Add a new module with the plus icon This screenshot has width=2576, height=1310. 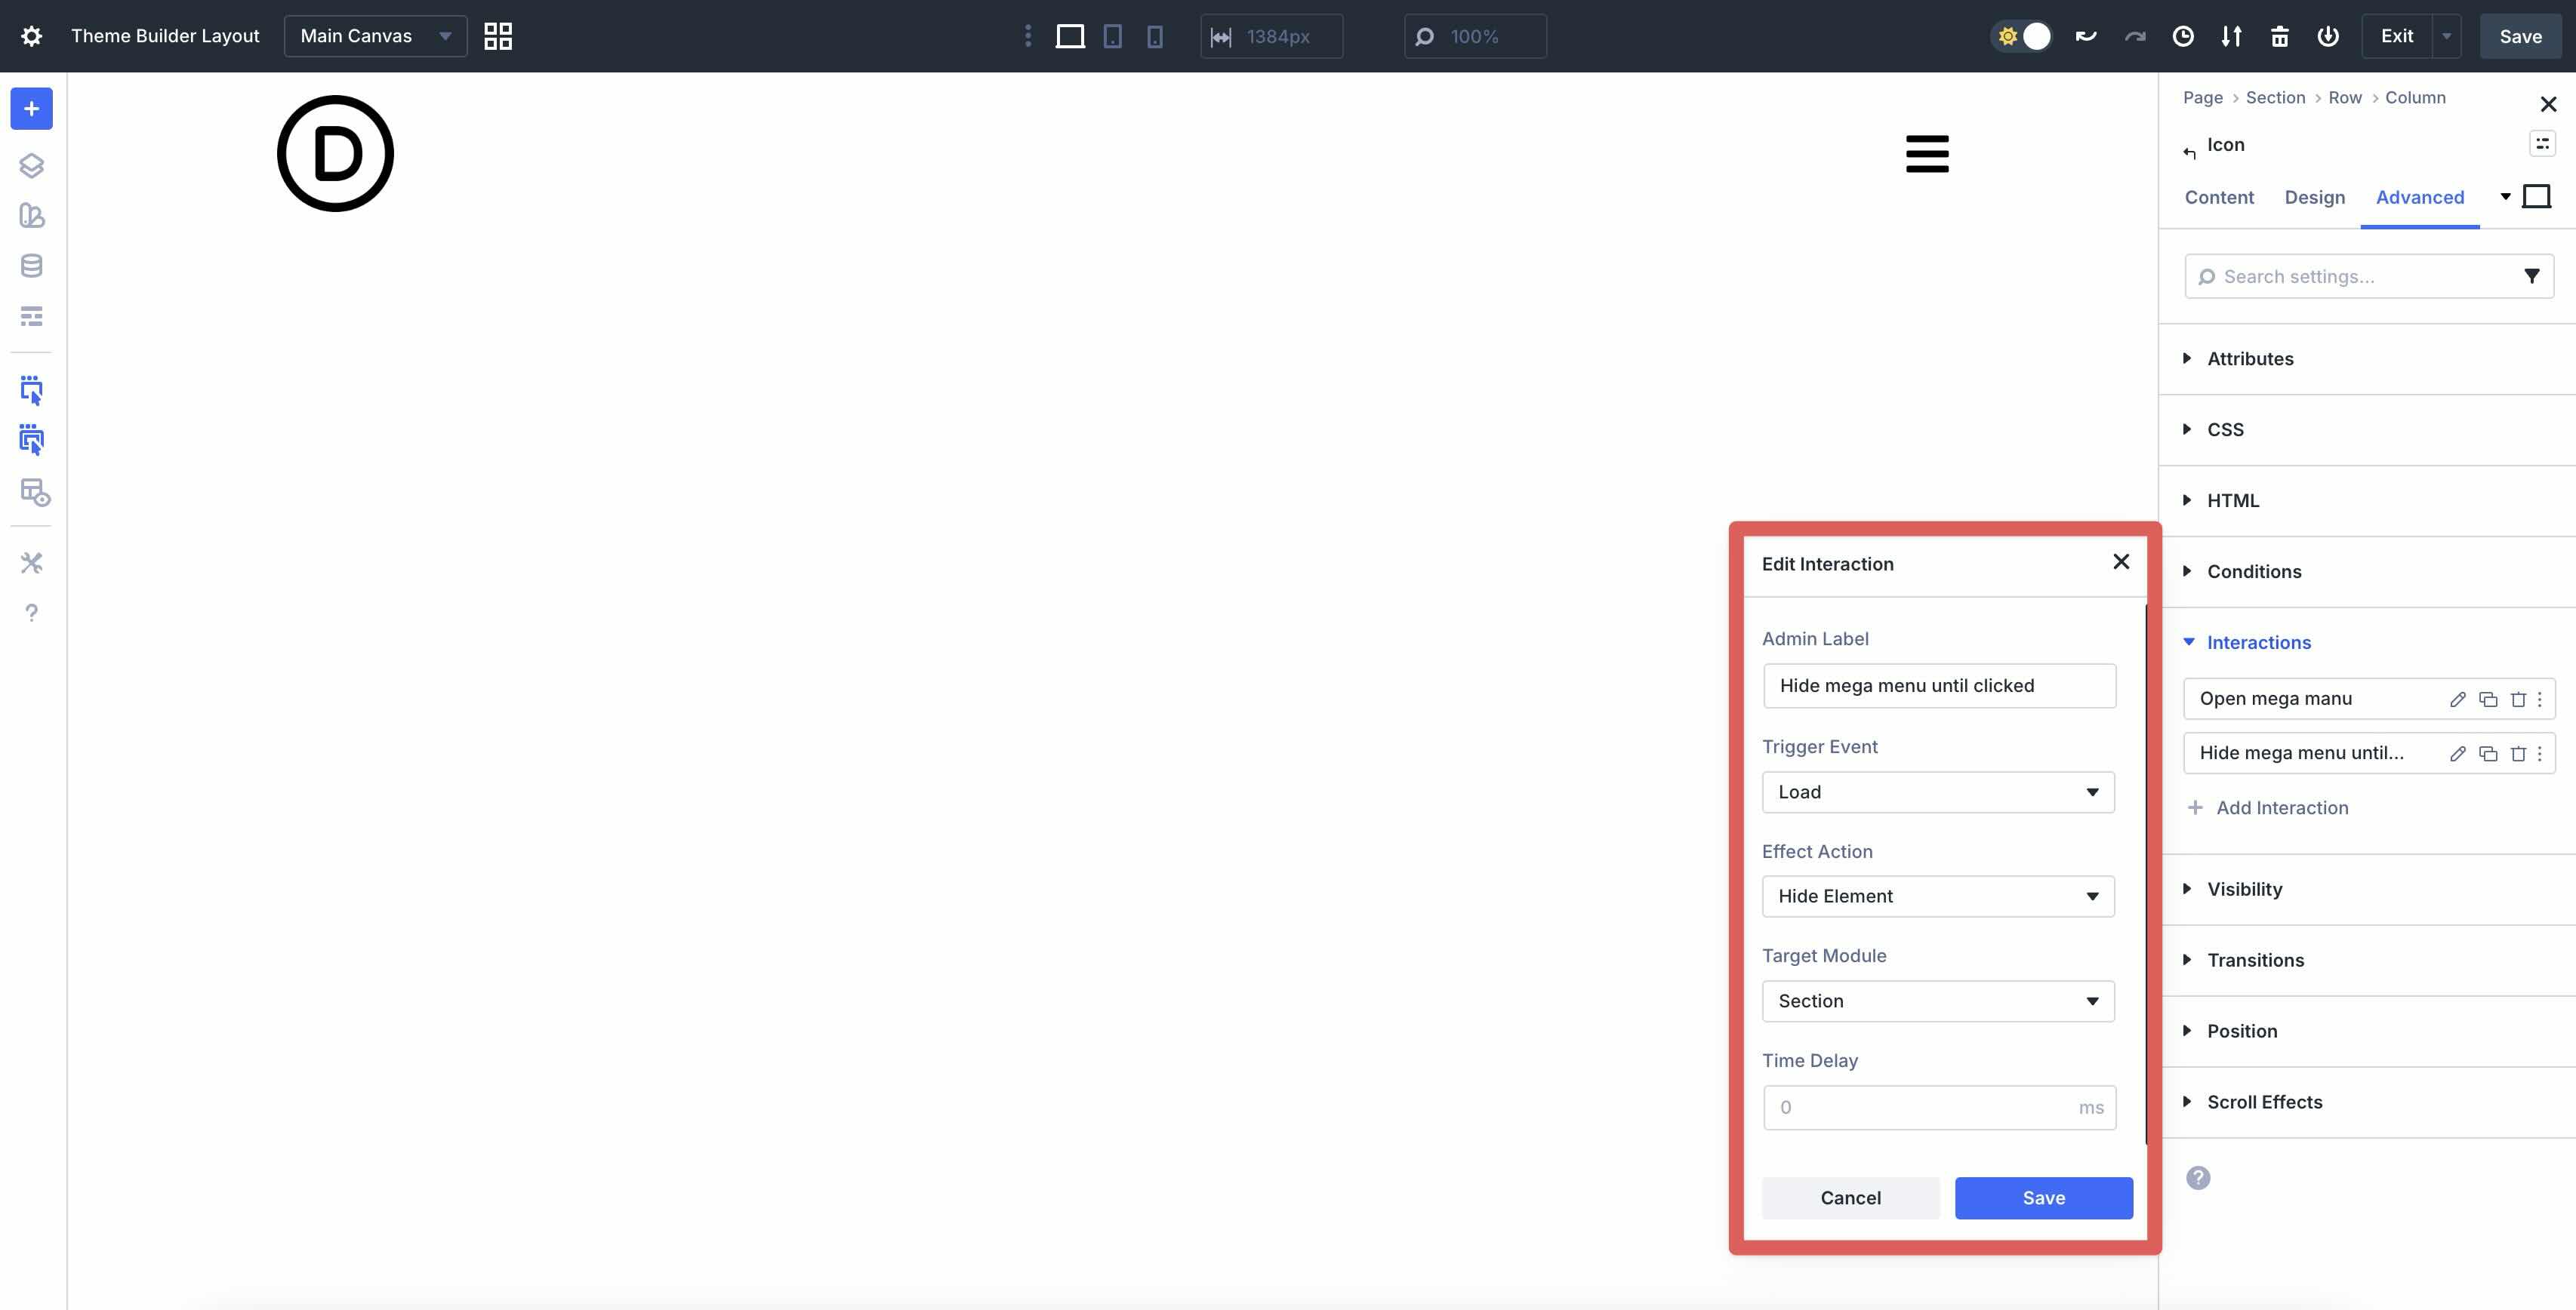pyautogui.click(x=31, y=108)
